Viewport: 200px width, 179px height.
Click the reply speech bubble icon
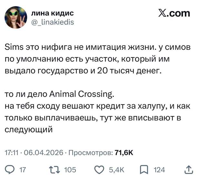pyautogui.click(x=10, y=169)
